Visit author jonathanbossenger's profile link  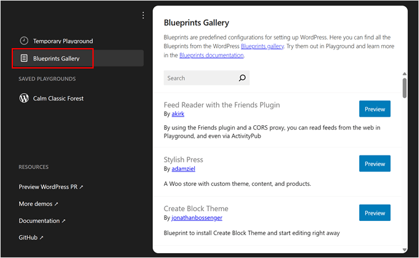[197, 218]
